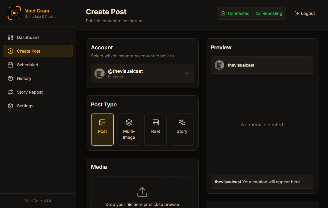Toggle the Reposting status badge
Image resolution: width=328 pixels, height=208 pixels.
(x=269, y=13)
